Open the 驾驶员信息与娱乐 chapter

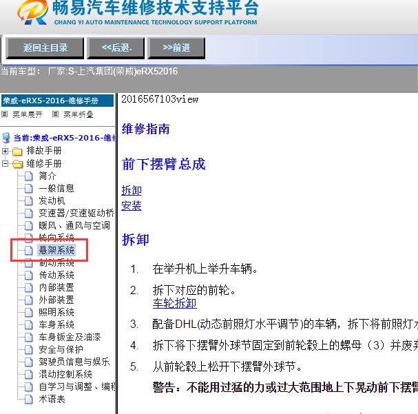[74, 362]
